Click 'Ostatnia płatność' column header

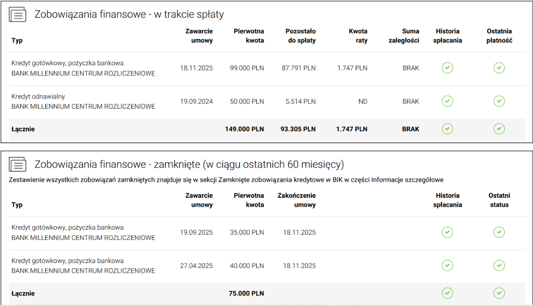point(499,36)
